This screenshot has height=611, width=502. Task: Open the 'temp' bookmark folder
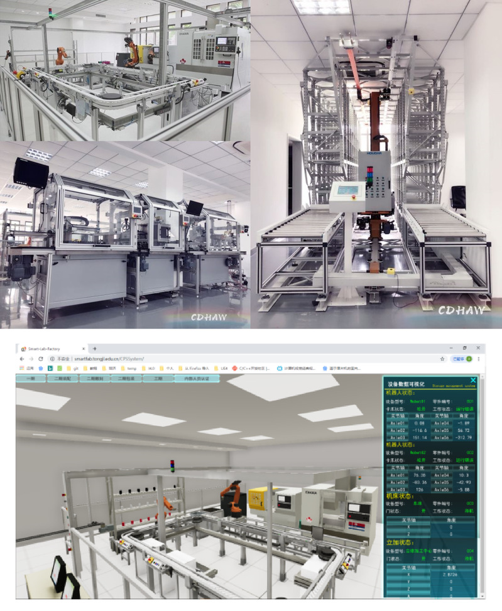pos(131,368)
